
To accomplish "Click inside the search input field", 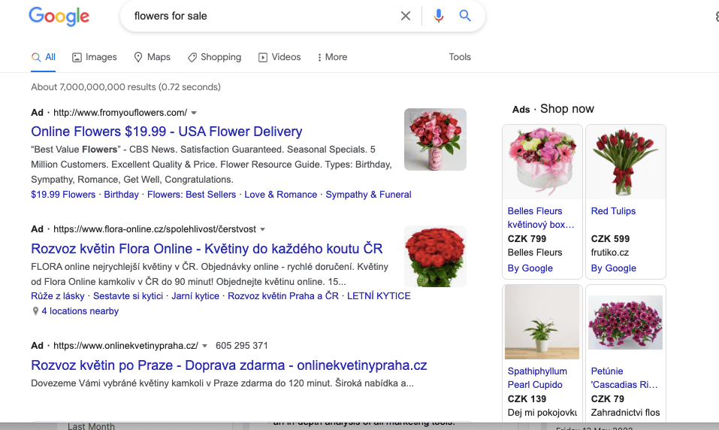I will click(x=263, y=16).
